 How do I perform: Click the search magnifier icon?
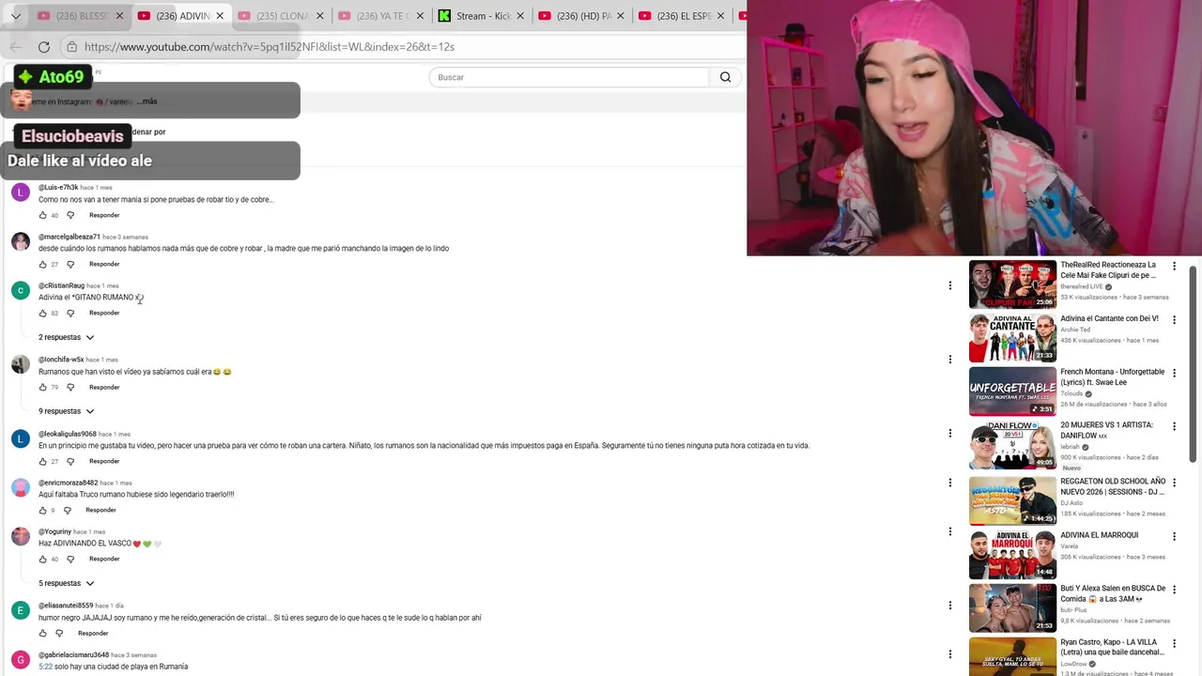pos(725,77)
